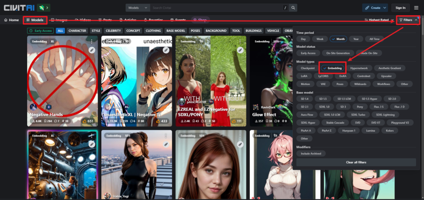Enable the On-Site Generation status filter
This screenshot has width=424, height=200.
coord(338,53)
